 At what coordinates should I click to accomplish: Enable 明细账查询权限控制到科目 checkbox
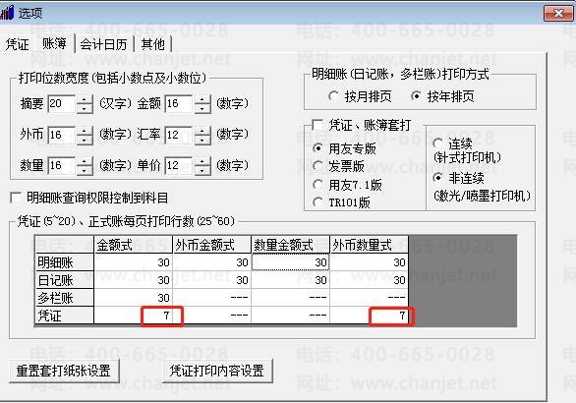[16, 198]
